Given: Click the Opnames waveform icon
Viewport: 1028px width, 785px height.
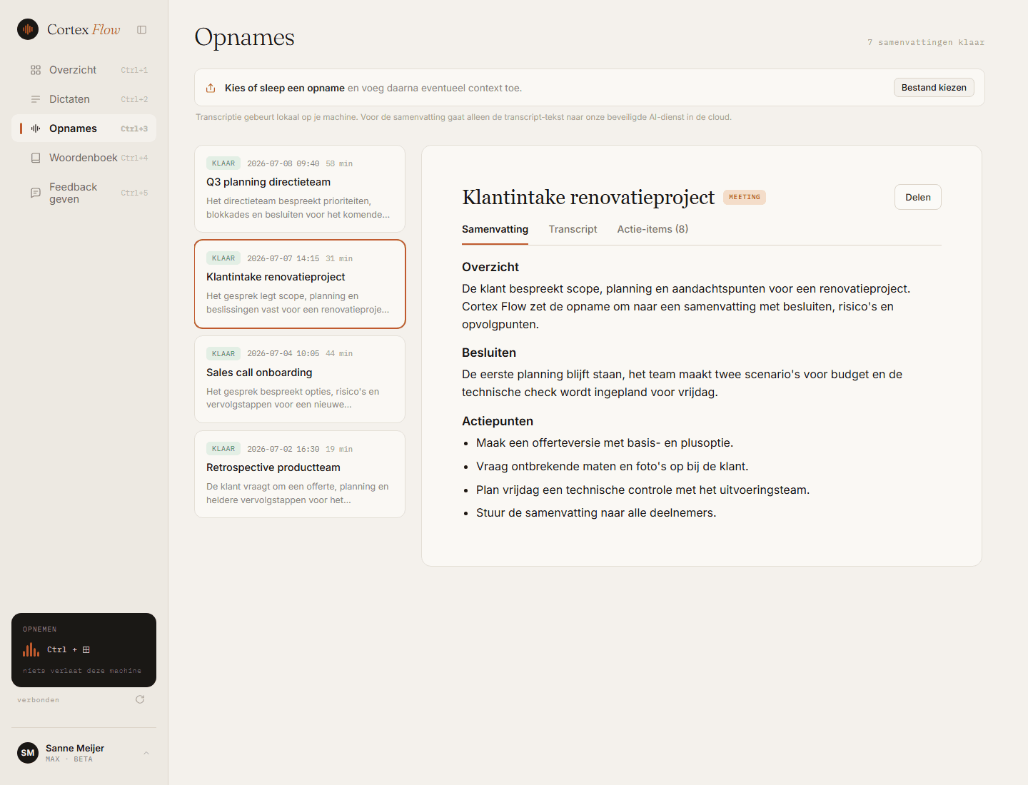Looking at the screenshot, I should tap(36, 128).
